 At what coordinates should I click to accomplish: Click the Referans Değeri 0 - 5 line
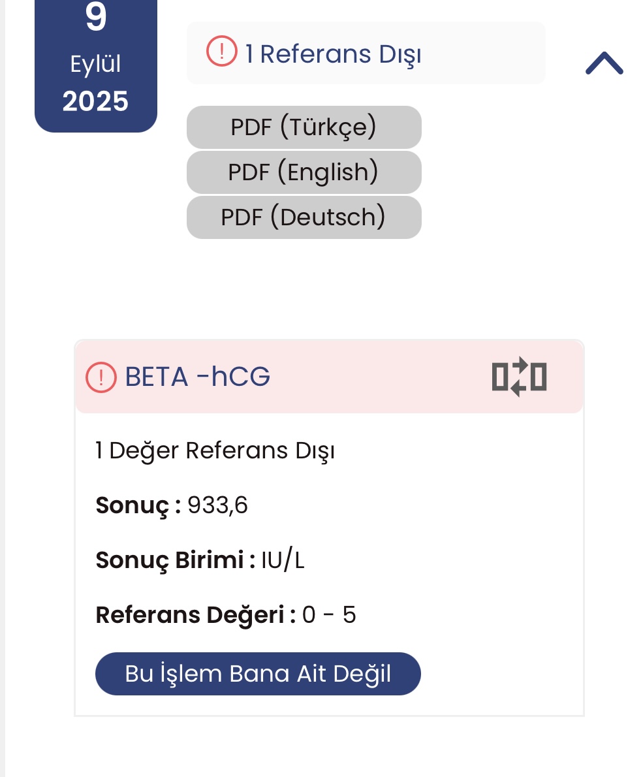tap(226, 615)
